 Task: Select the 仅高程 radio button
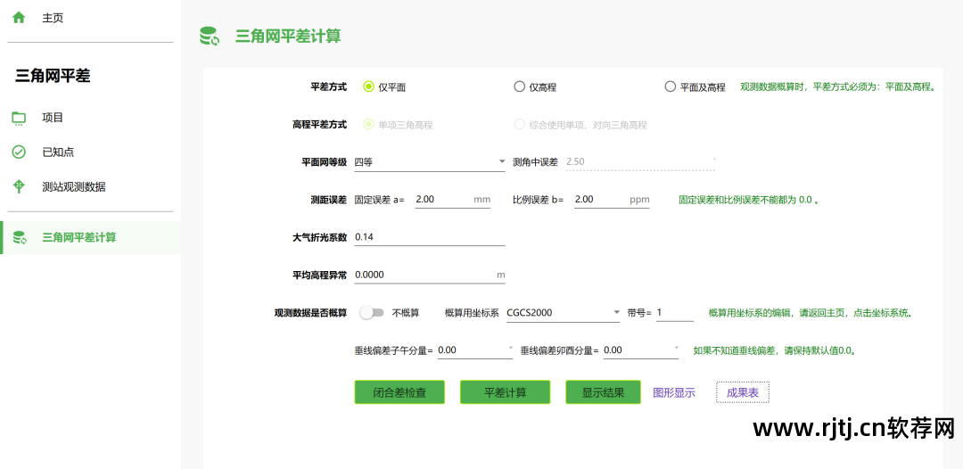(x=519, y=87)
